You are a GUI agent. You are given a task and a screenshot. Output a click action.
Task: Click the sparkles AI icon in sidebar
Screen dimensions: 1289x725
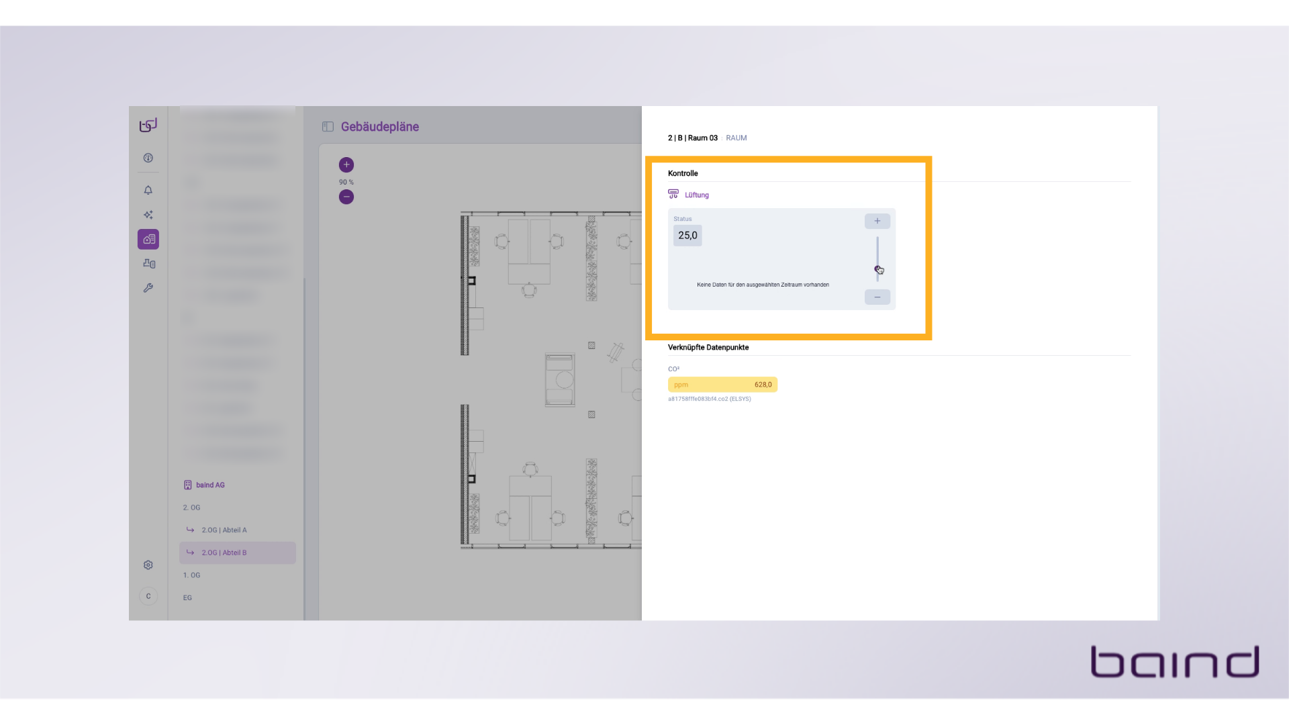click(148, 215)
